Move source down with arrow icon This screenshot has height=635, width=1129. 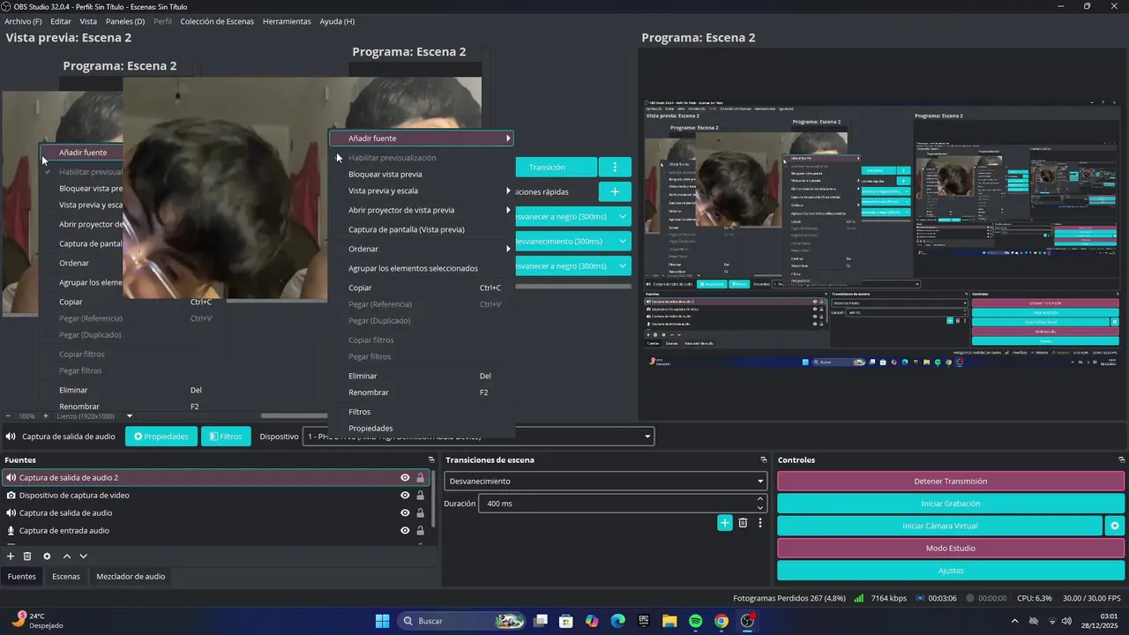tap(84, 557)
